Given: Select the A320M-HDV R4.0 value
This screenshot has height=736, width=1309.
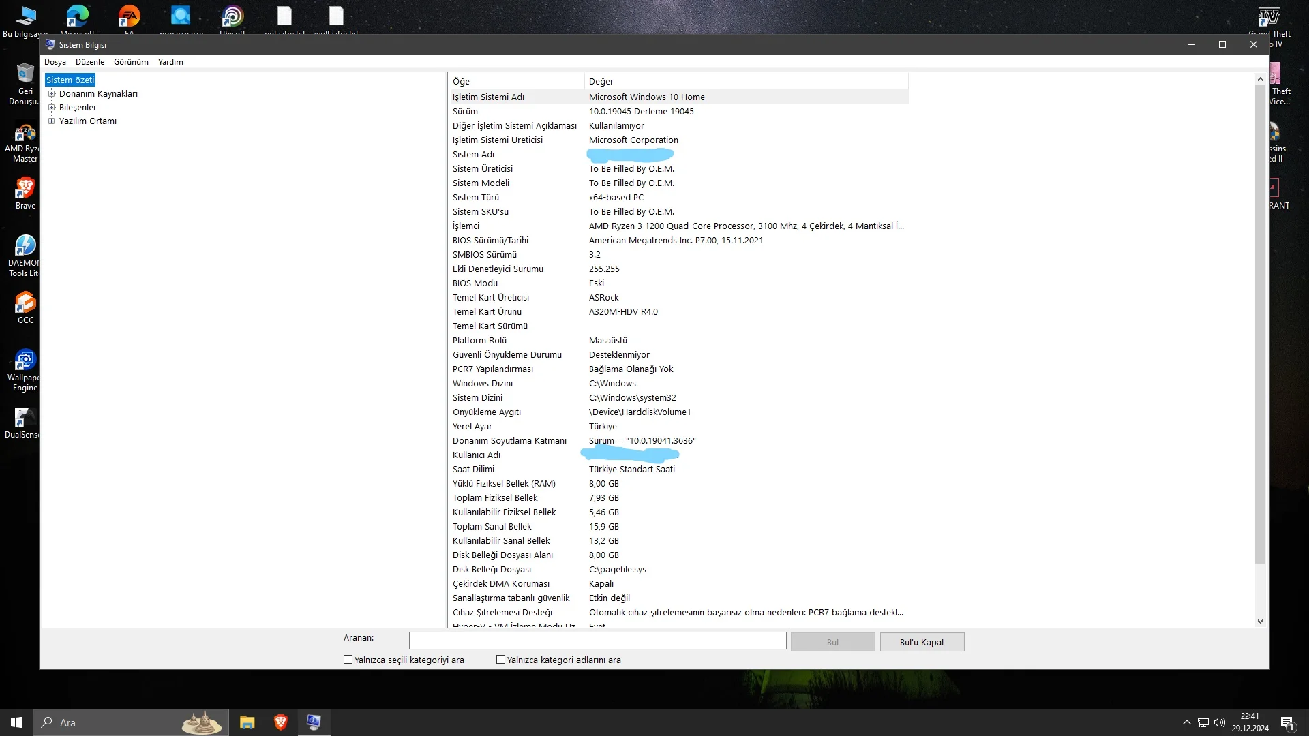Looking at the screenshot, I should point(623,311).
